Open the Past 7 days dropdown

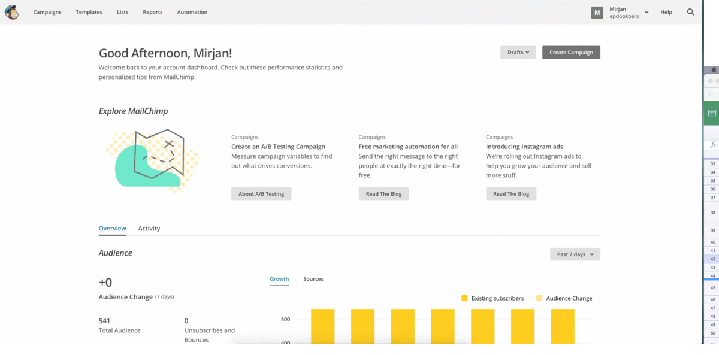point(575,254)
